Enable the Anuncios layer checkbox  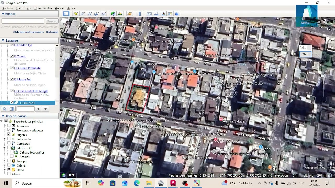[9, 126]
